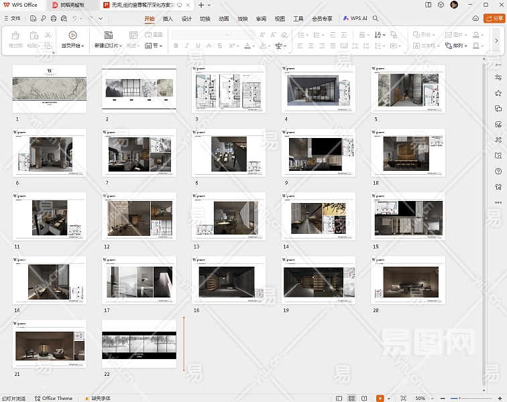Screen dimensions: 507x402
Task: Open the 插入 ribbon tab
Action: coord(168,19)
